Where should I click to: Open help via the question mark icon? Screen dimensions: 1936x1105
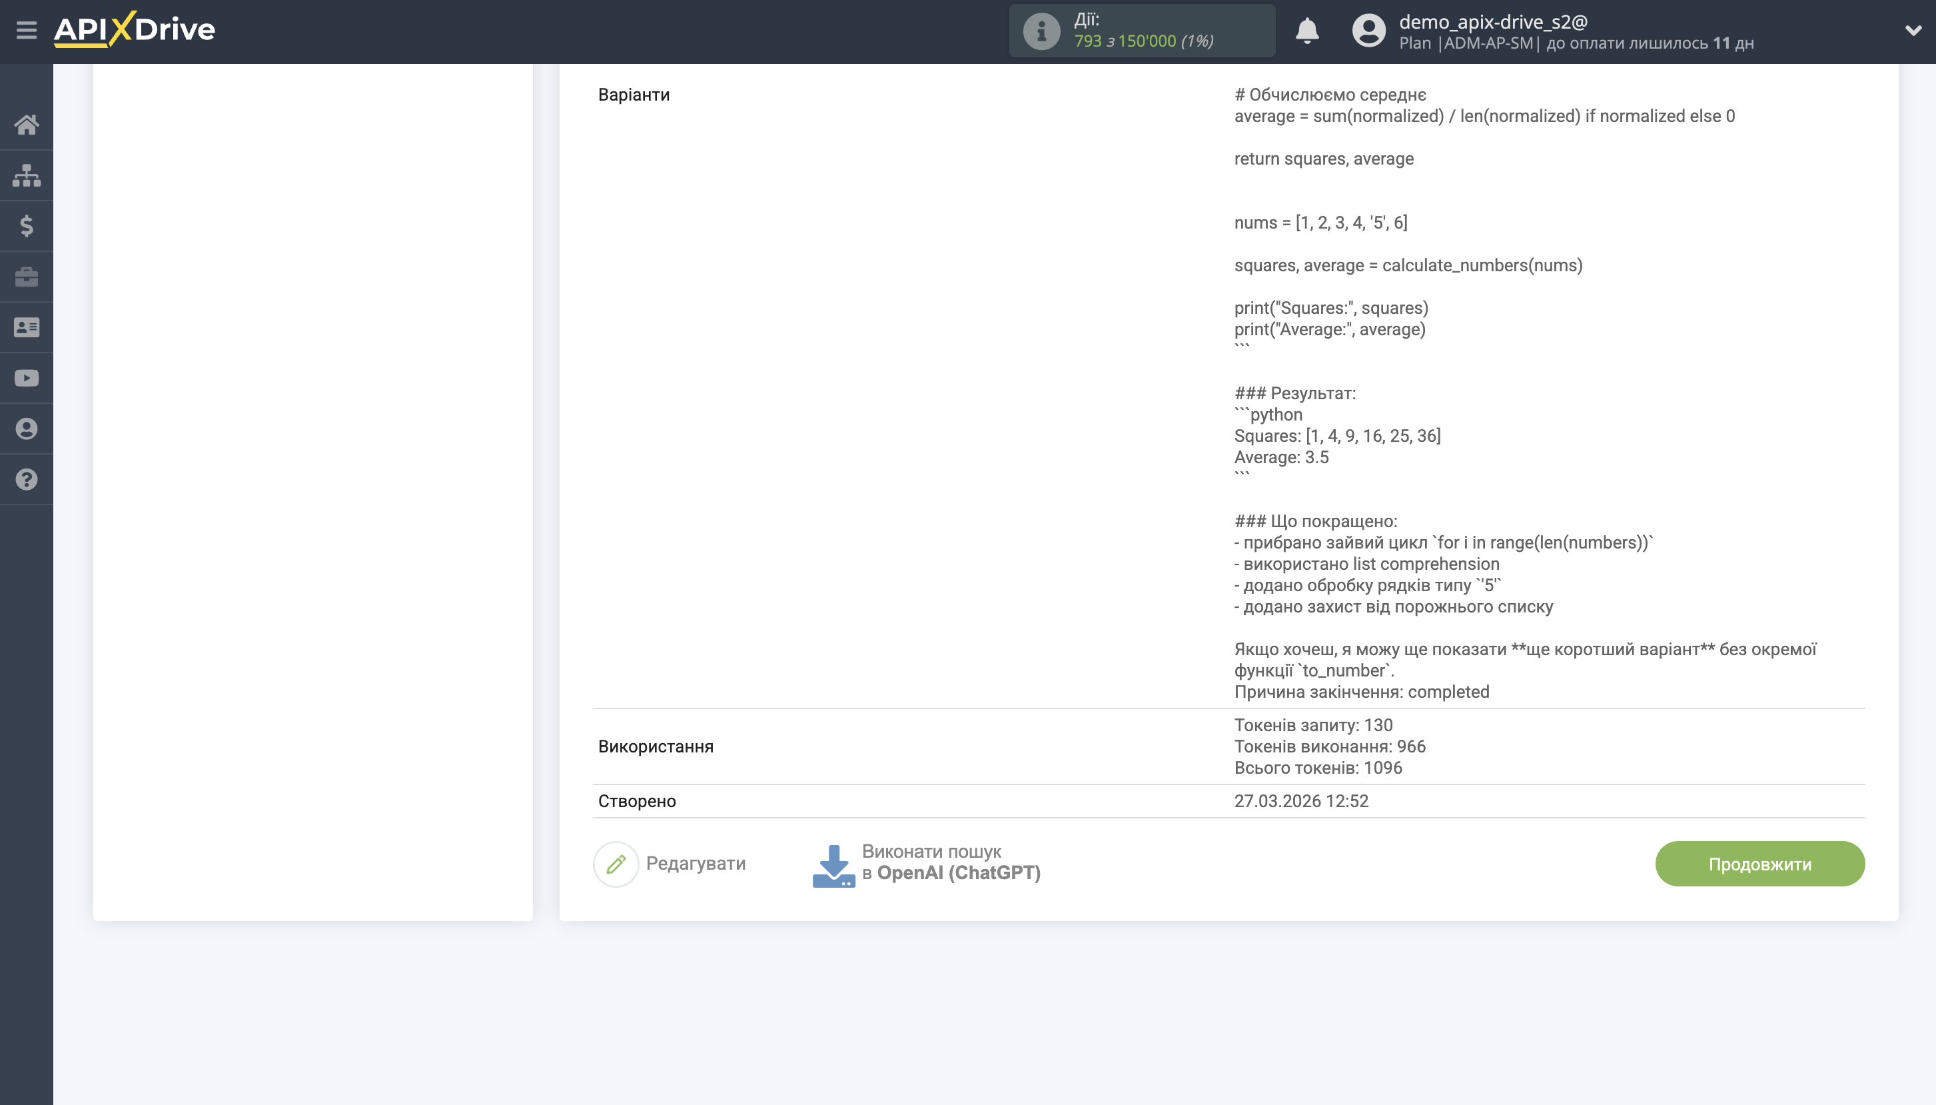[27, 479]
